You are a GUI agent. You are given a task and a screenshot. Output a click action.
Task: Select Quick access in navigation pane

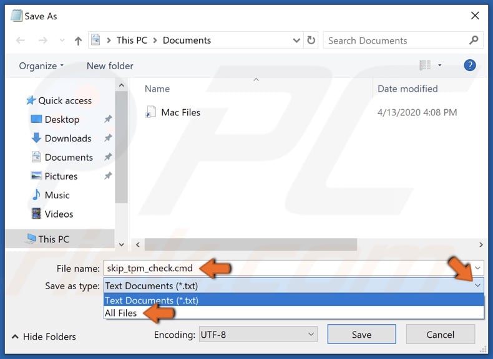(59, 100)
